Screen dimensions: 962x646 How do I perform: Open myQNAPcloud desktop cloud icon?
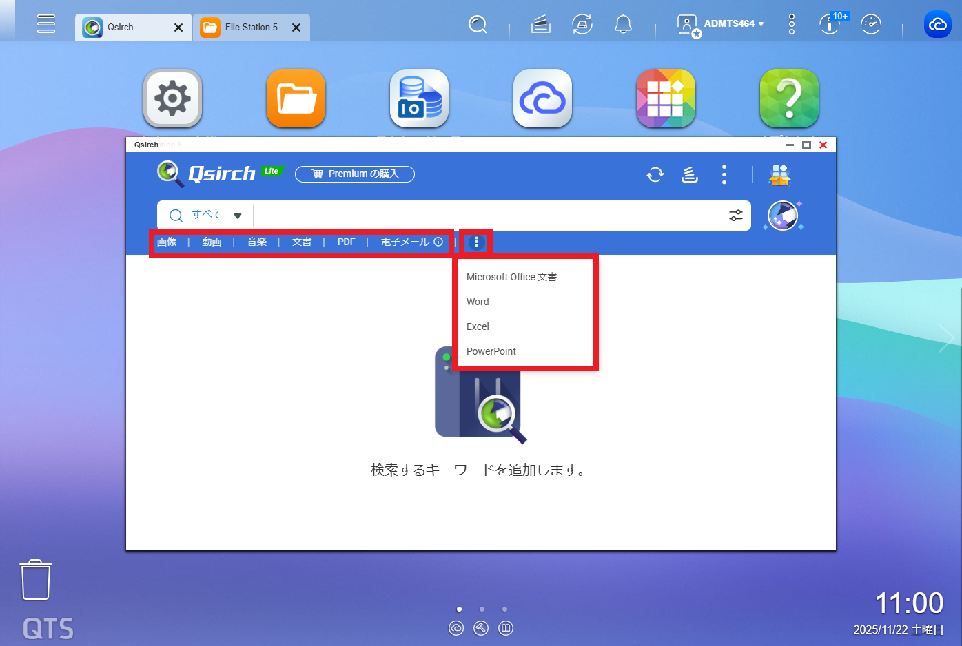pyautogui.click(x=542, y=98)
